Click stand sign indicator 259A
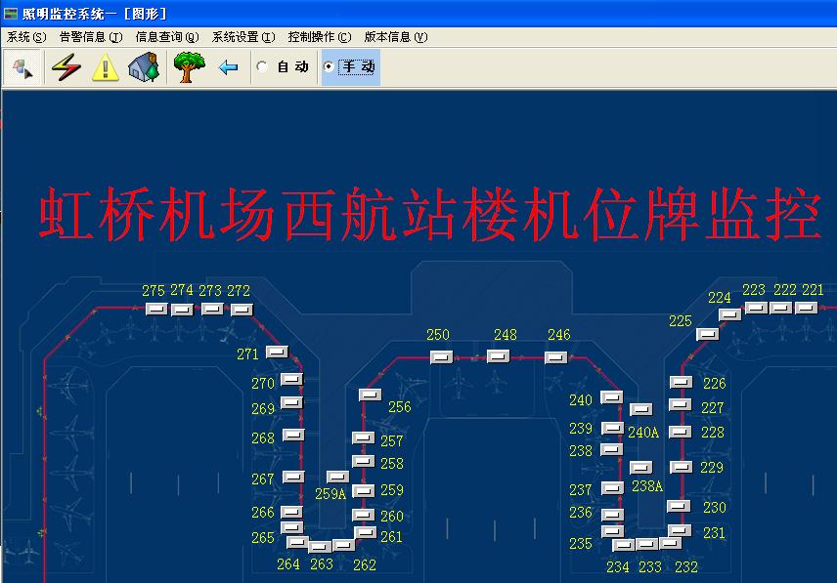 (x=337, y=477)
